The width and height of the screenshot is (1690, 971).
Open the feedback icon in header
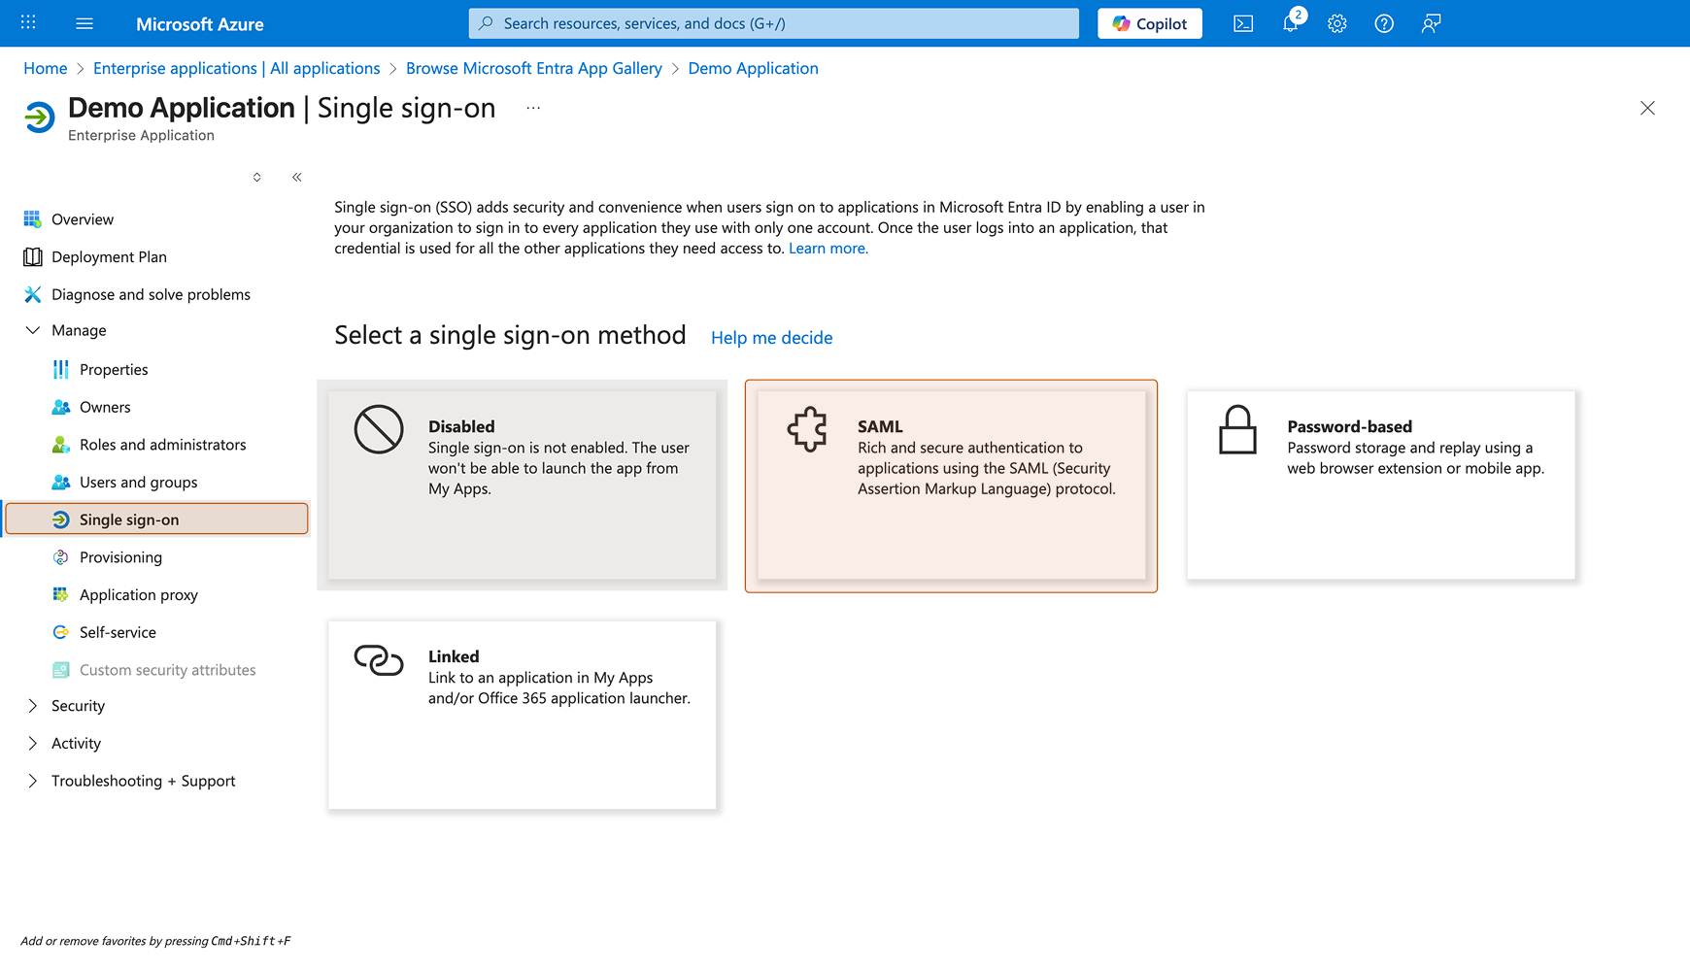tap(1431, 23)
